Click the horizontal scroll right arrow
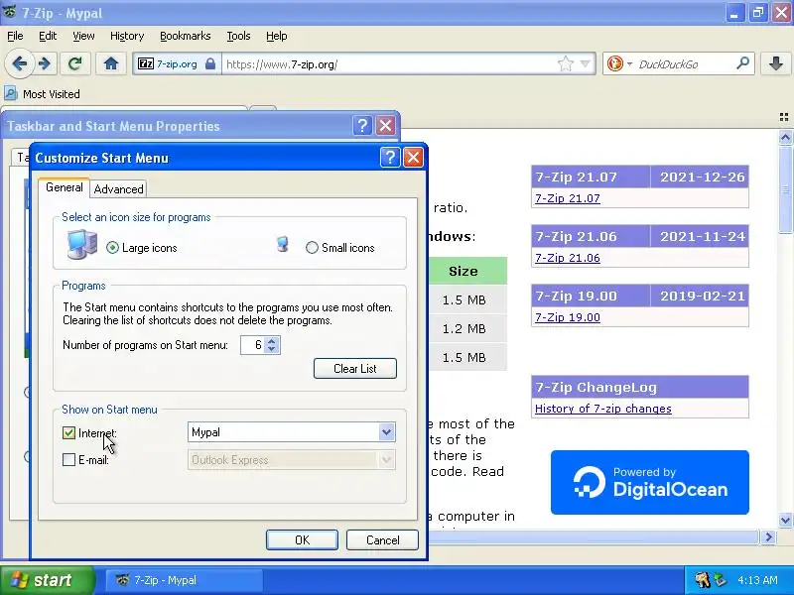This screenshot has height=595, width=794. point(768,536)
